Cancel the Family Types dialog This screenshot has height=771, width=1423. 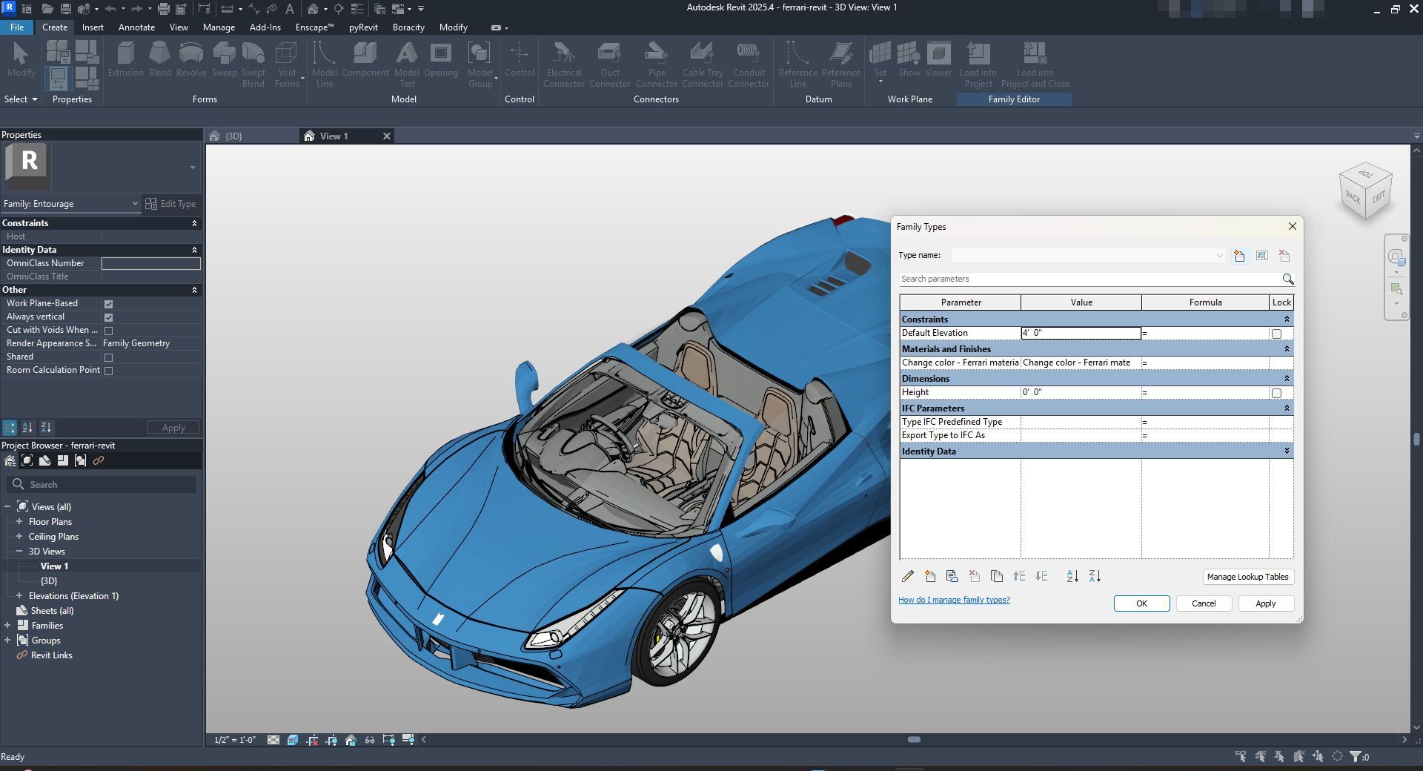pyautogui.click(x=1204, y=603)
